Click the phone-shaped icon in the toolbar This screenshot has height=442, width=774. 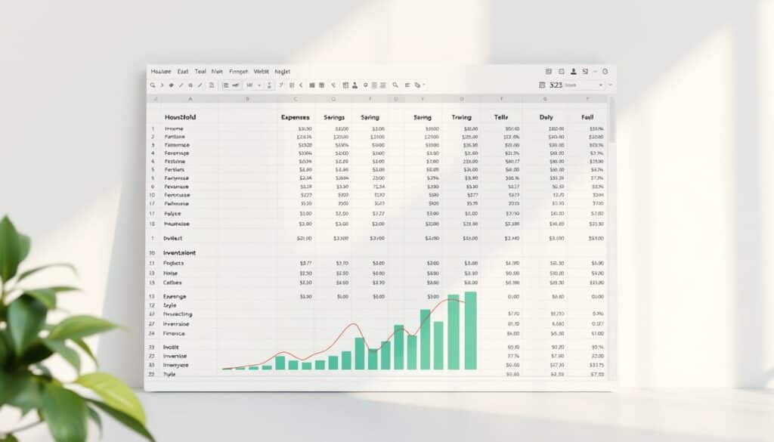coord(333,85)
